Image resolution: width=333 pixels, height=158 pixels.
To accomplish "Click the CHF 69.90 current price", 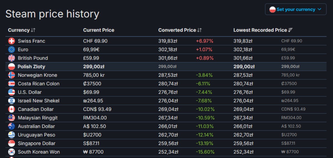I will [x=95, y=41].
